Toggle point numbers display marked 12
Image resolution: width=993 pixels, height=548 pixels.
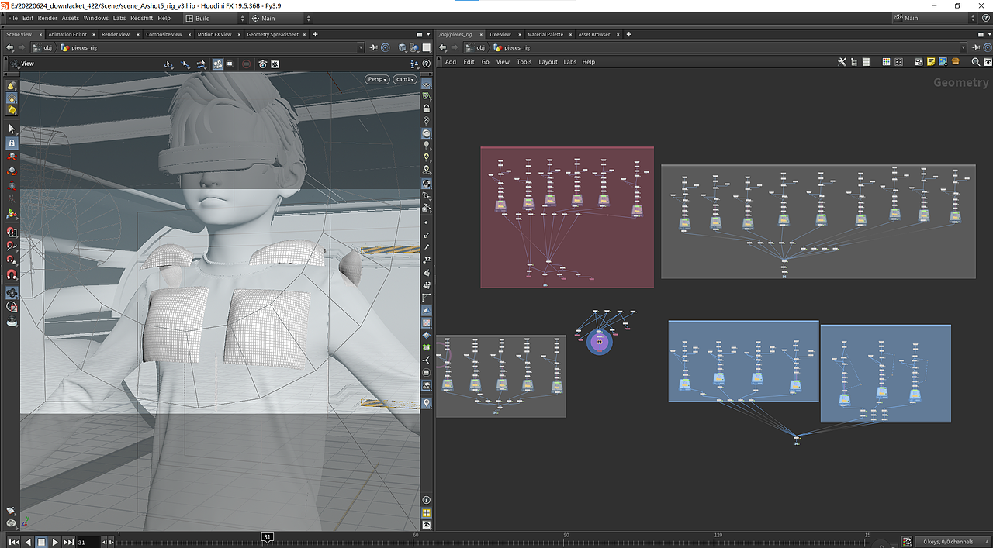pos(427,260)
